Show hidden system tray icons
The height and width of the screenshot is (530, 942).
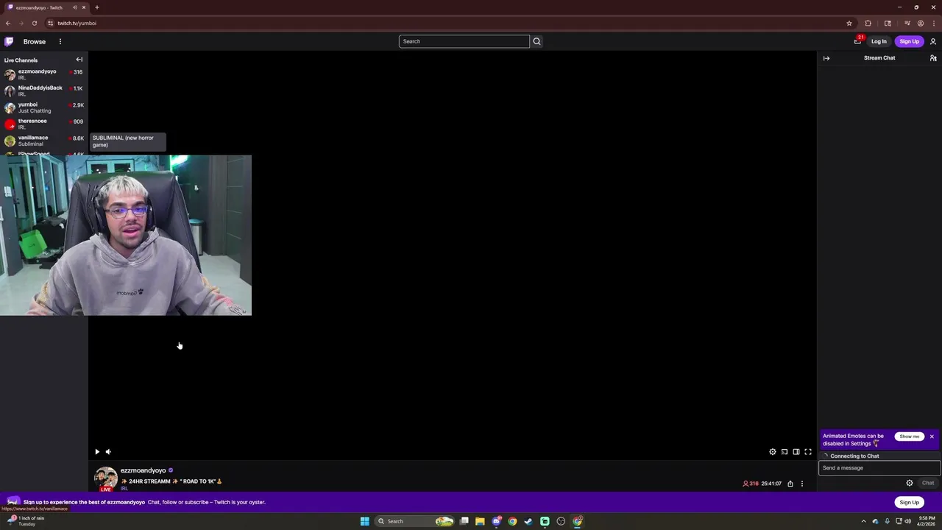coord(863,521)
